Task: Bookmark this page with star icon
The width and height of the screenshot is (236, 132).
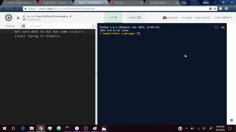Action: (215, 9)
